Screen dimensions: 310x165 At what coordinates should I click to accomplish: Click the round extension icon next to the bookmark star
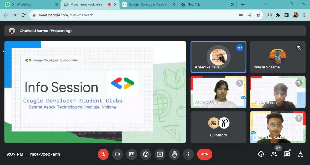click(269, 15)
